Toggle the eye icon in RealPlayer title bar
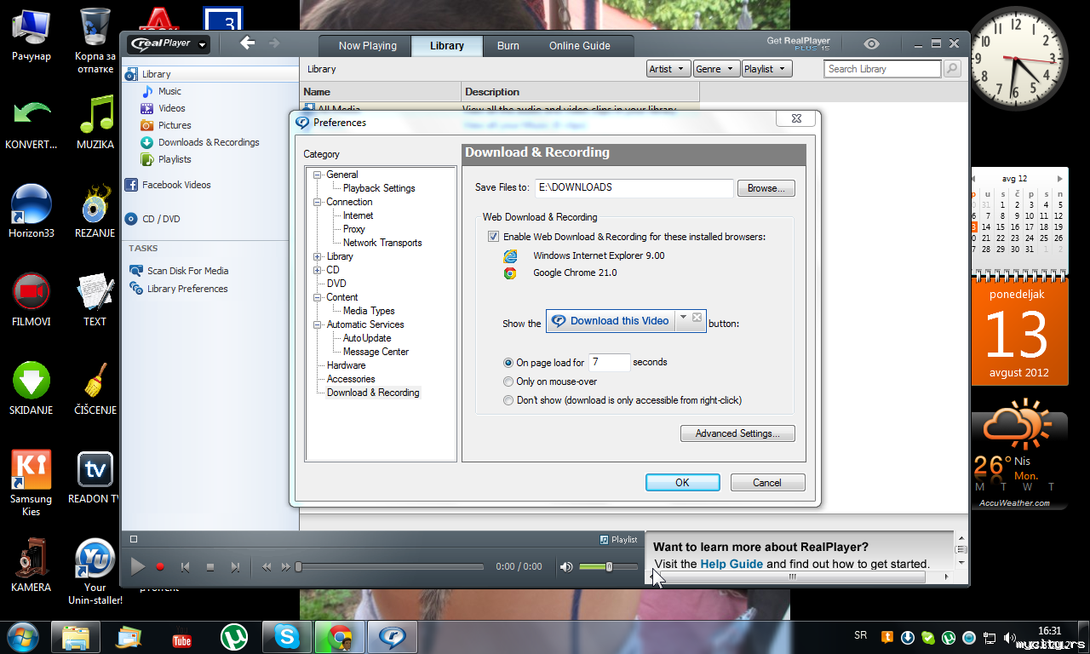 point(871,43)
